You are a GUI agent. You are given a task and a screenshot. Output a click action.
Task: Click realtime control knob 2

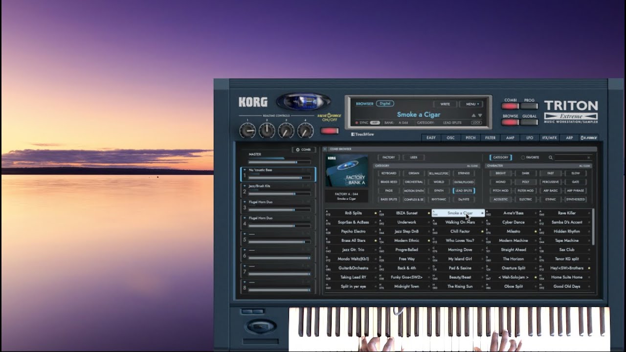point(267,131)
